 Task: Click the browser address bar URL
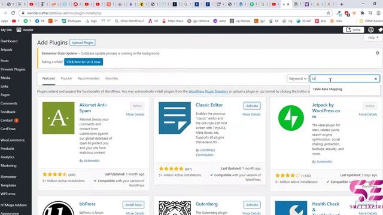click(64, 13)
